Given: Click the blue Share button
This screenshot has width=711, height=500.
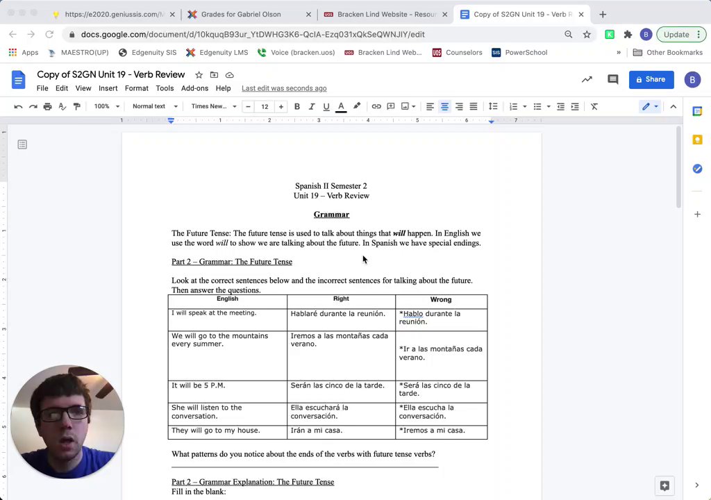Looking at the screenshot, I should [651, 79].
